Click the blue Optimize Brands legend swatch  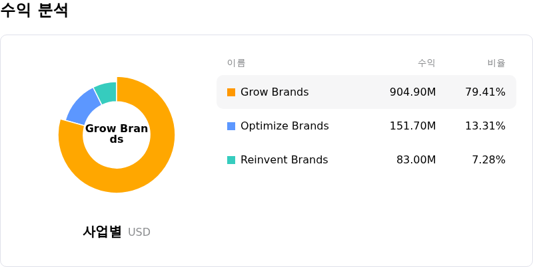[231, 126]
